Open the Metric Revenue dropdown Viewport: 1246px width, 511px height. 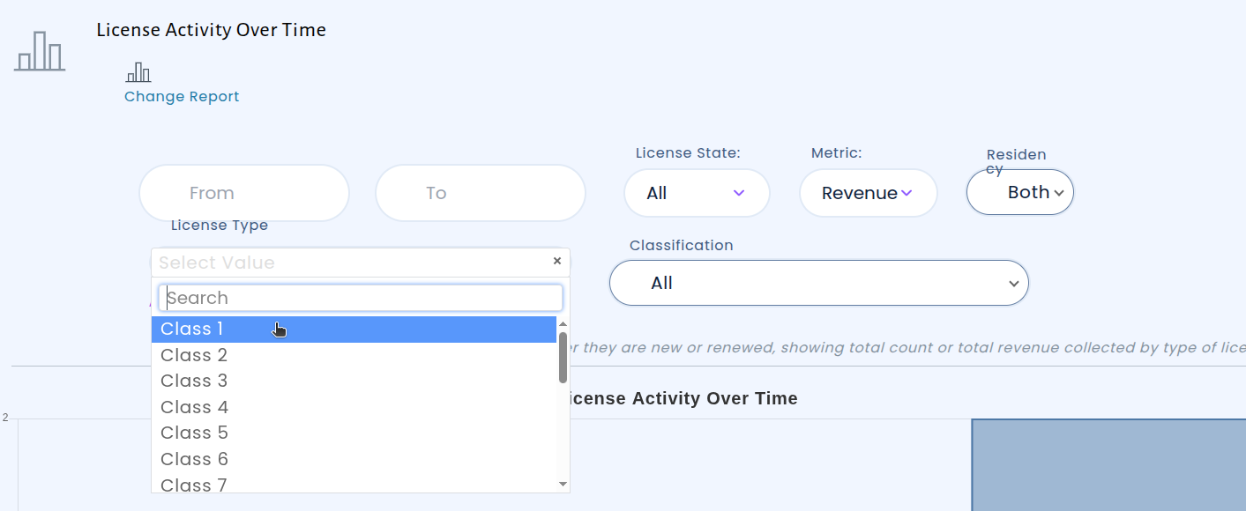coord(868,193)
